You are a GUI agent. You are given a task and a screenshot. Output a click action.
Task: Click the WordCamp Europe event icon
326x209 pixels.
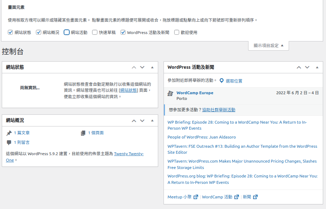[171, 93]
